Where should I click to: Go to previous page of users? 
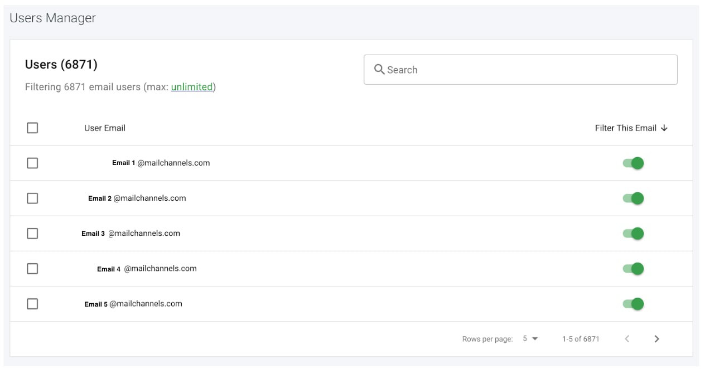point(627,339)
